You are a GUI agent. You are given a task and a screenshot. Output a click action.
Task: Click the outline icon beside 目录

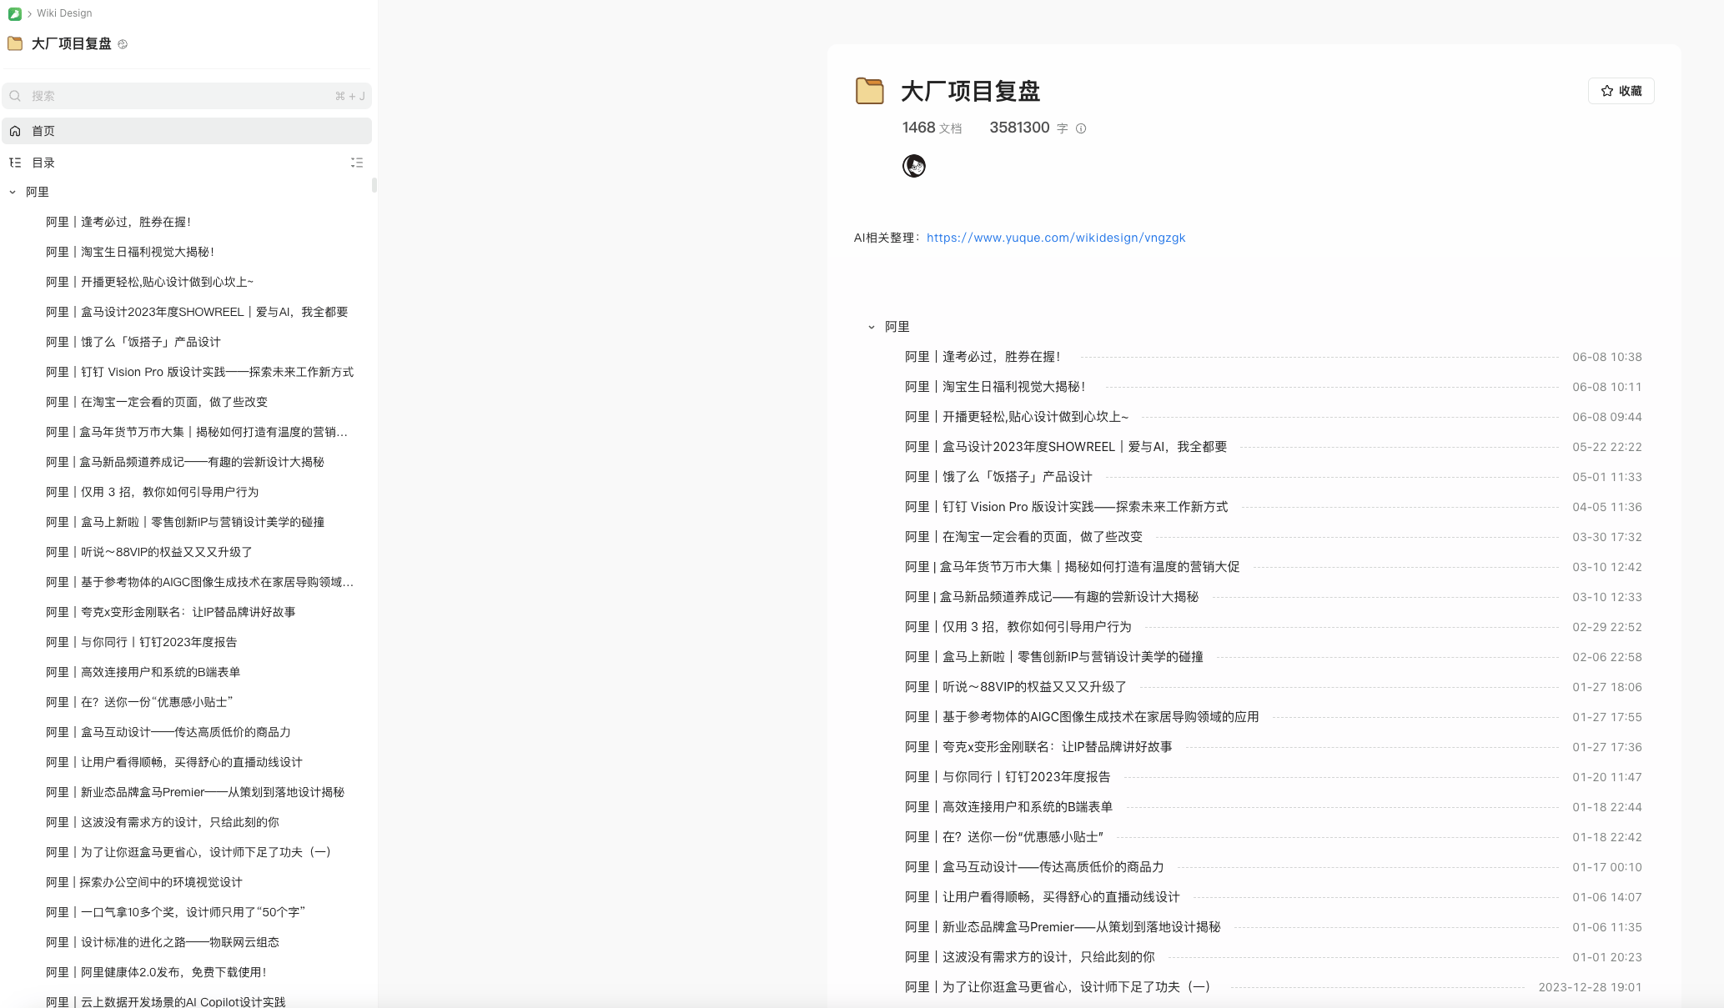click(x=15, y=163)
